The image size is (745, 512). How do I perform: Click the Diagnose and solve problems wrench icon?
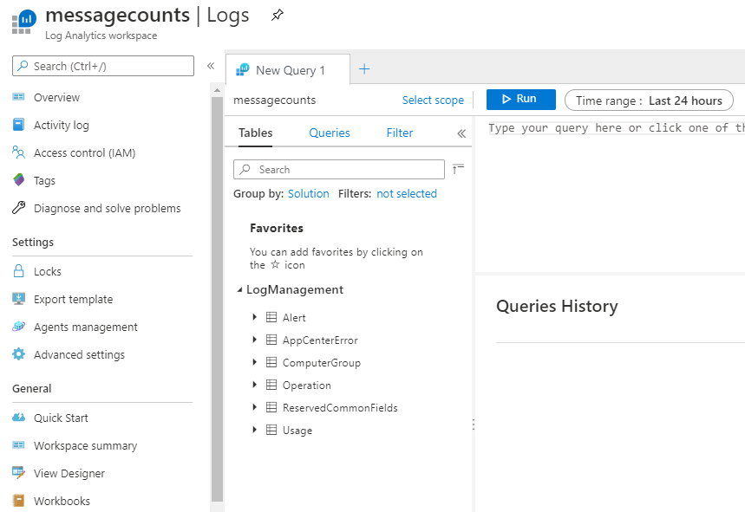pos(18,207)
